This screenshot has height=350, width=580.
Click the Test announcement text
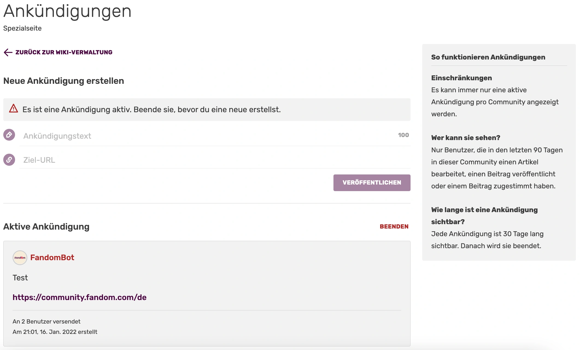coord(20,278)
